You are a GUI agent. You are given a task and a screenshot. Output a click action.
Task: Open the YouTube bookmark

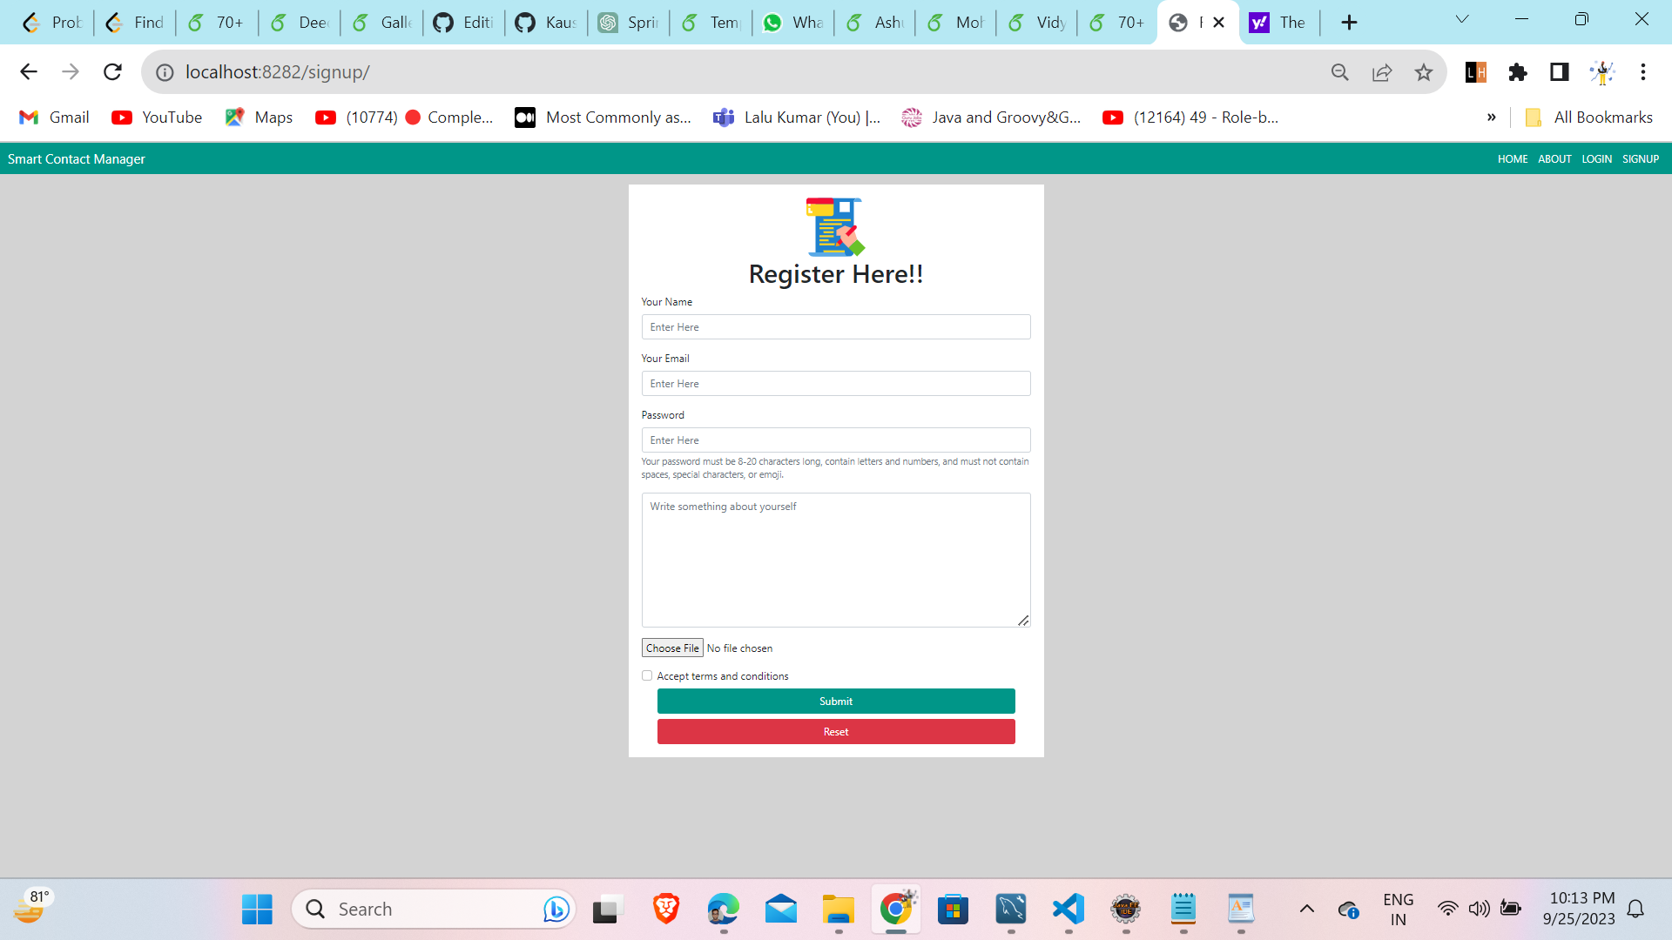(x=157, y=117)
